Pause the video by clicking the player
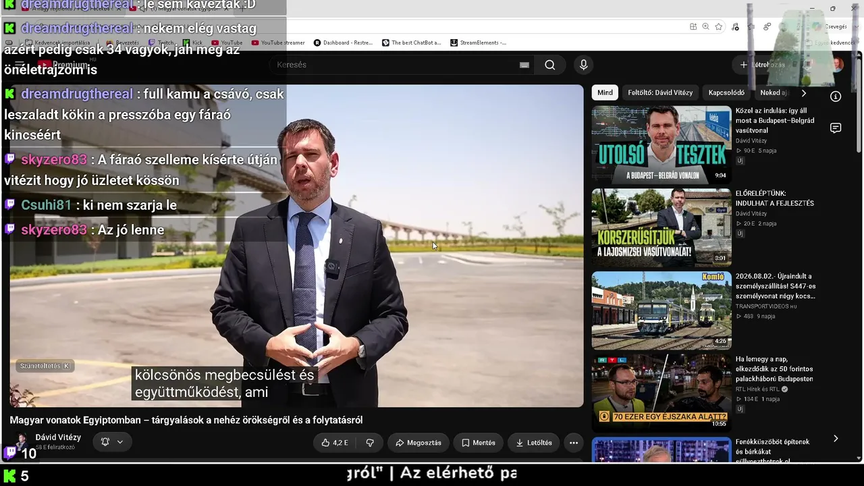This screenshot has width=864, height=486. 297,246
